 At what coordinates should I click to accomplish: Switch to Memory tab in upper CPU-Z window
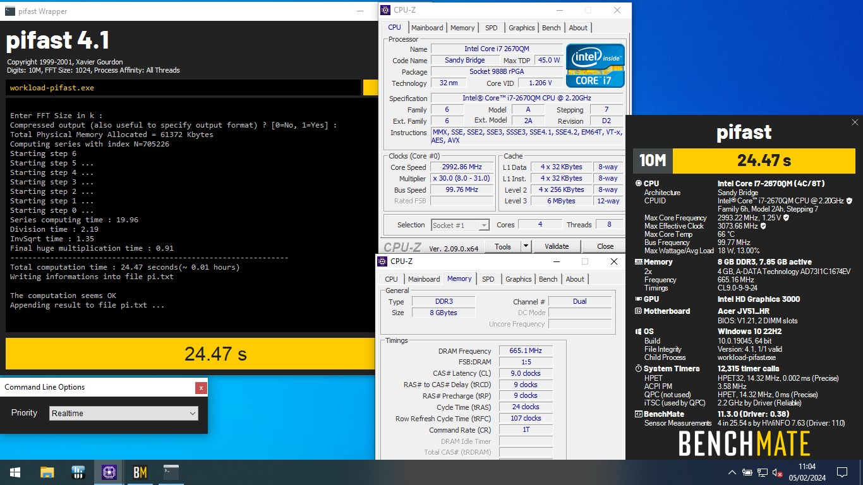462,28
